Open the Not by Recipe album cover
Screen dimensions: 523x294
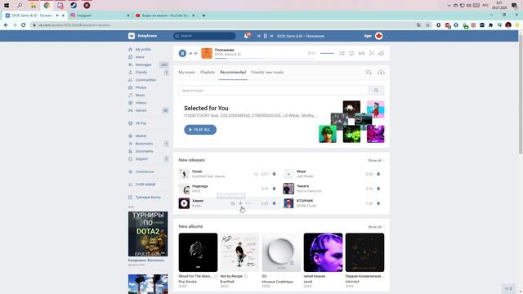click(239, 252)
